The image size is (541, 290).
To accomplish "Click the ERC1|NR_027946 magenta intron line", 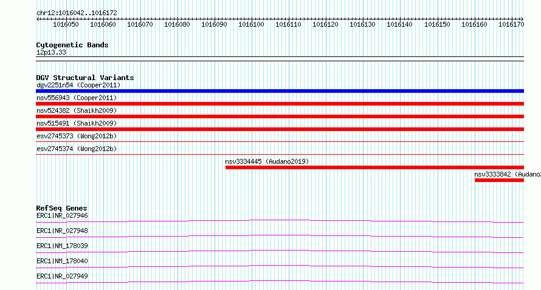I will coord(280,221).
